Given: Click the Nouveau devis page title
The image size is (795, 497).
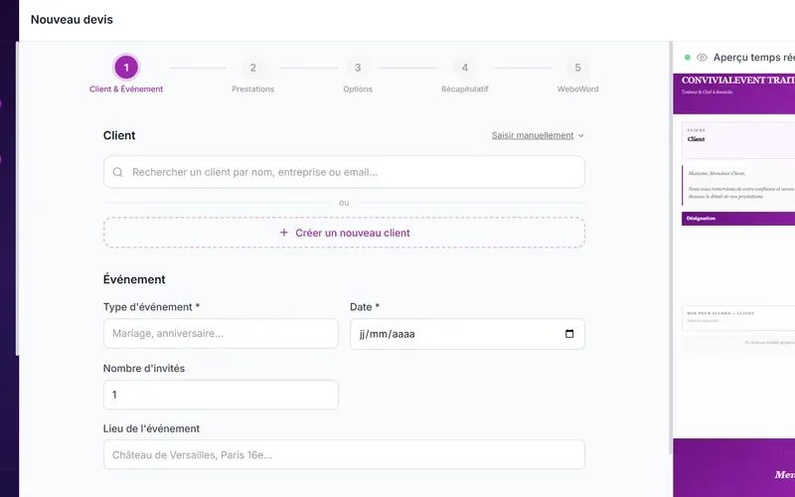Looking at the screenshot, I should click(72, 19).
